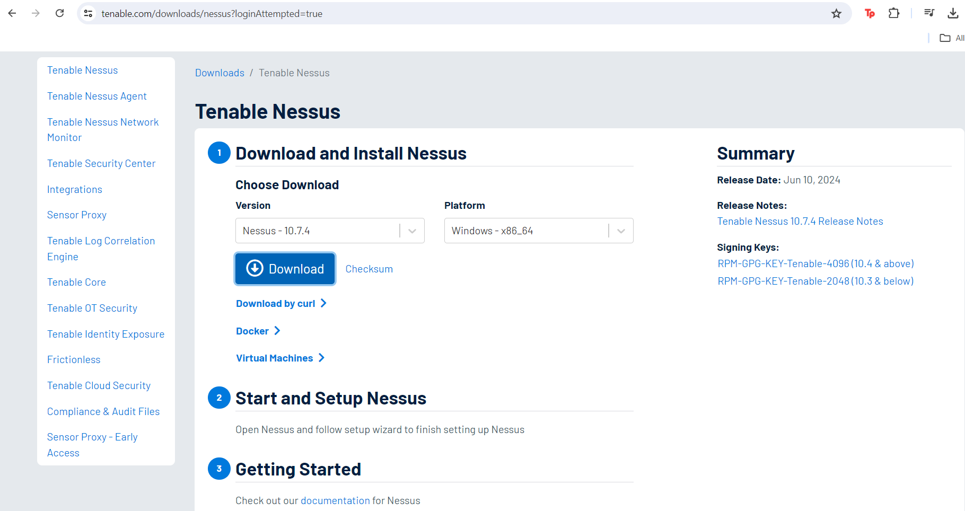Viewport: 965px width, 511px height.
Task: Open the media control playlist icon
Action: pos(929,13)
